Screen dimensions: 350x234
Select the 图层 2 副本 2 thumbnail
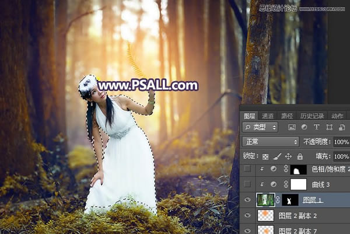pyautogui.click(x=265, y=215)
